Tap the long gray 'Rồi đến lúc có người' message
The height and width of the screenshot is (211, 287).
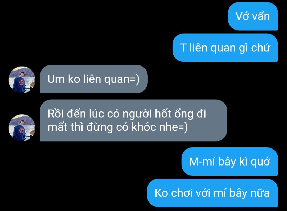(133, 121)
